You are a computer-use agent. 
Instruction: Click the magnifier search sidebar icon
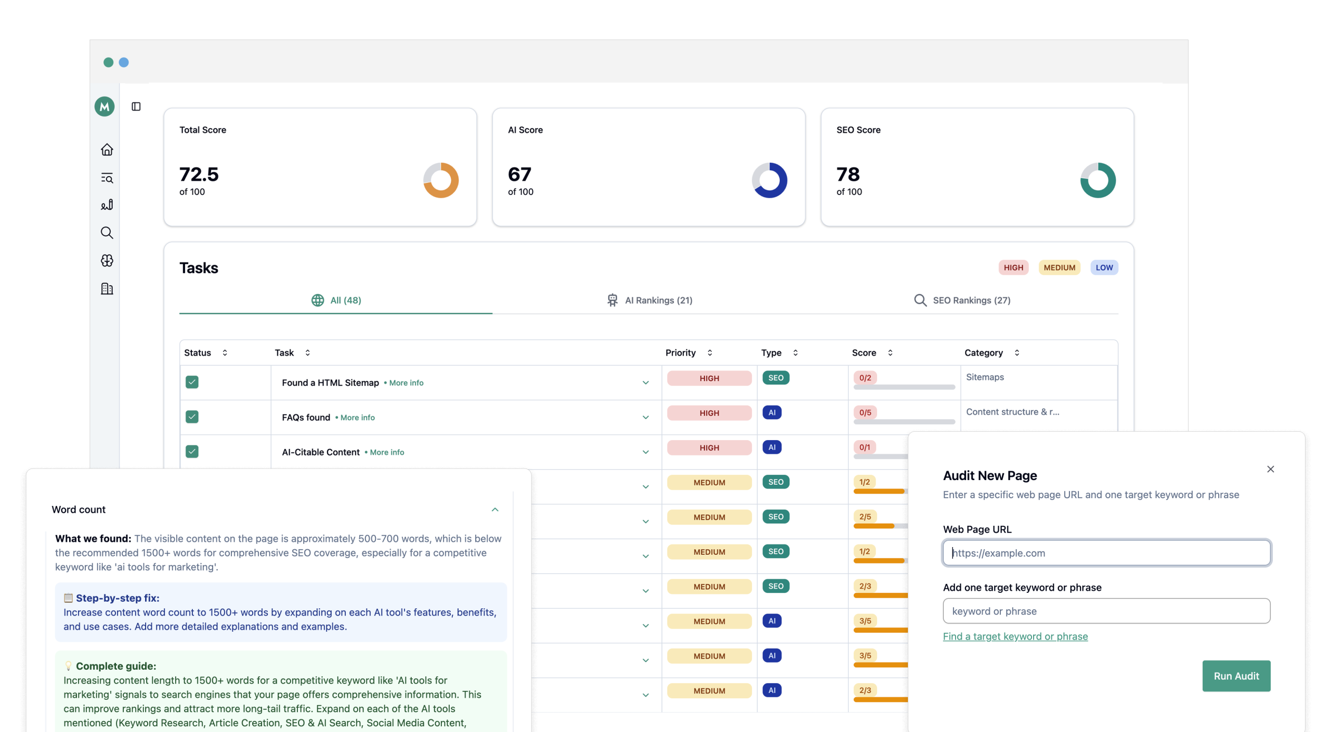107,232
